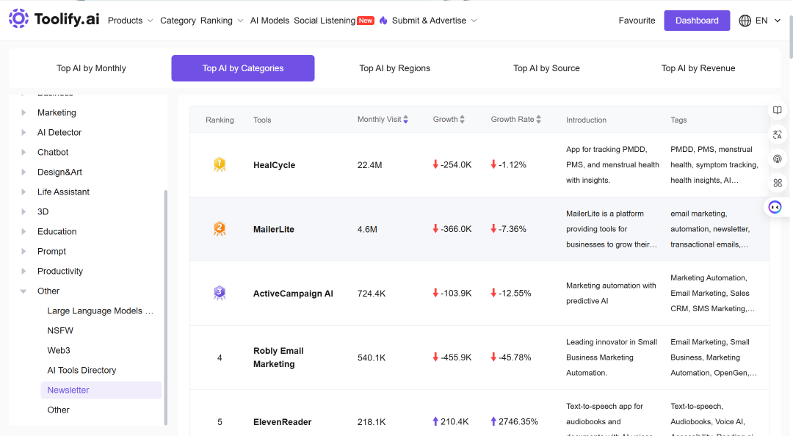Sort table by Monthly Visit arrows
Image resolution: width=793 pixels, height=436 pixels.
(405, 120)
